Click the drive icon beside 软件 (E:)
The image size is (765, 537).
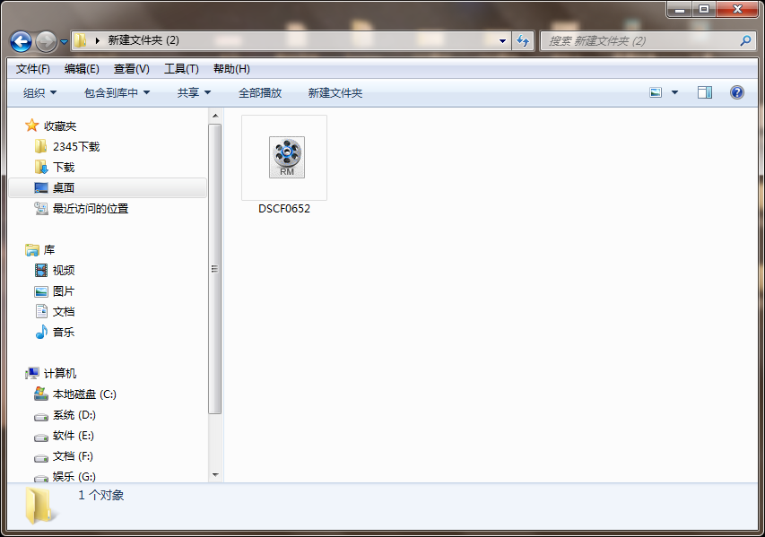41,437
